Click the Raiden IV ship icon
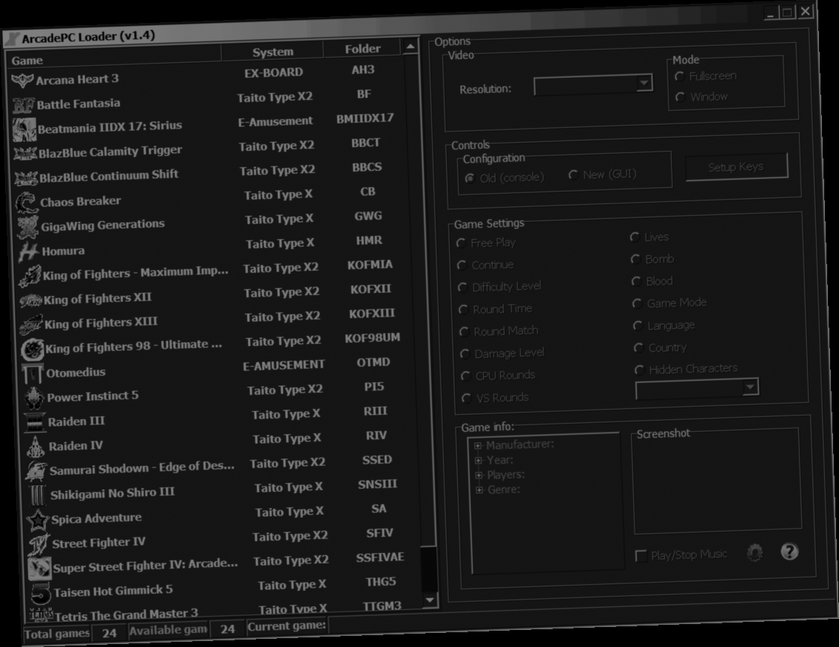The height and width of the screenshot is (647, 839). (36, 447)
